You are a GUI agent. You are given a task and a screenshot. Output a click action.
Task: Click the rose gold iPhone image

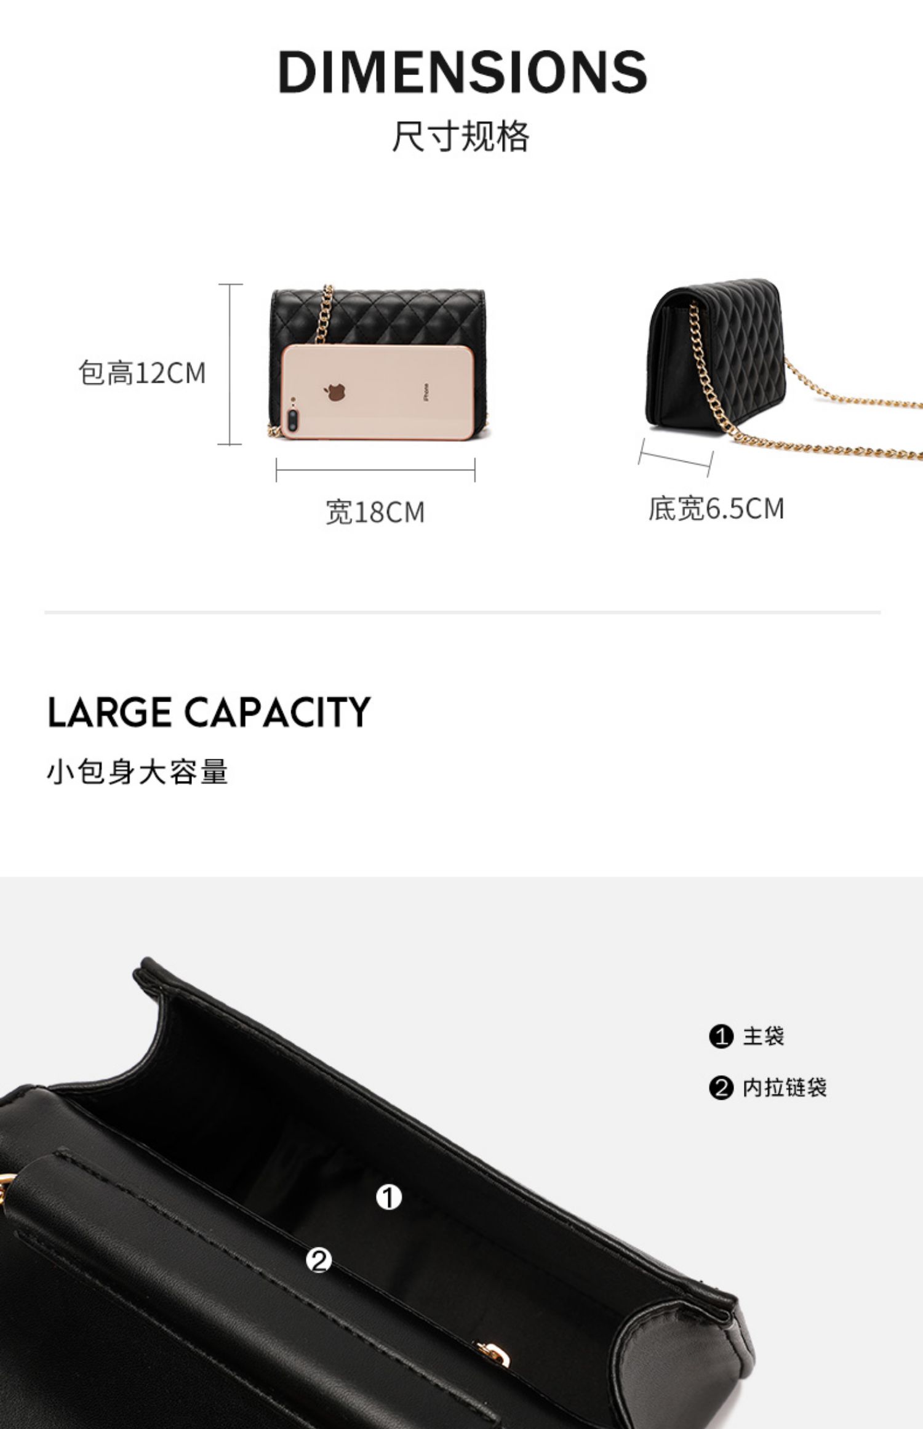(x=378, y=392)
